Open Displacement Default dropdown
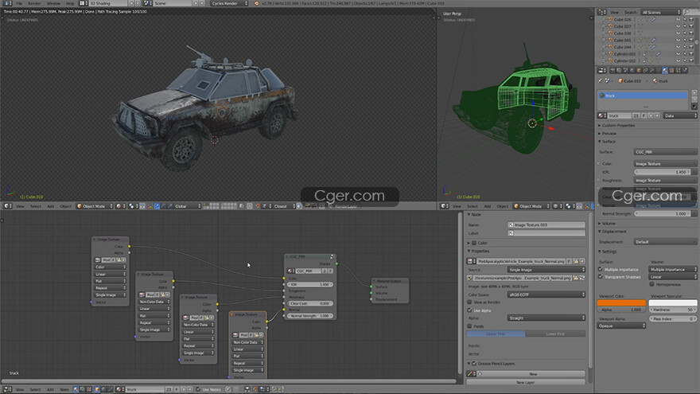Viewport: 700px width, 394px height. click(665, 242)
